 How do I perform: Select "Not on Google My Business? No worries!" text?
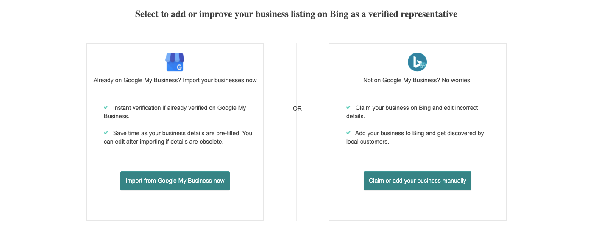click(x=417, y=80)
